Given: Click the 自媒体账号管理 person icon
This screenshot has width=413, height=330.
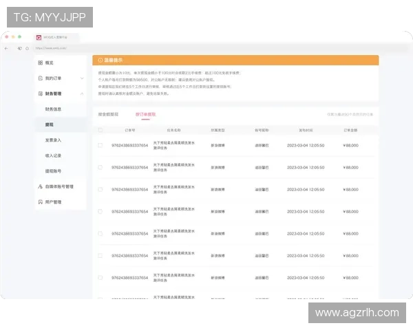Looking at the screenshot, I should coord(41,186).
